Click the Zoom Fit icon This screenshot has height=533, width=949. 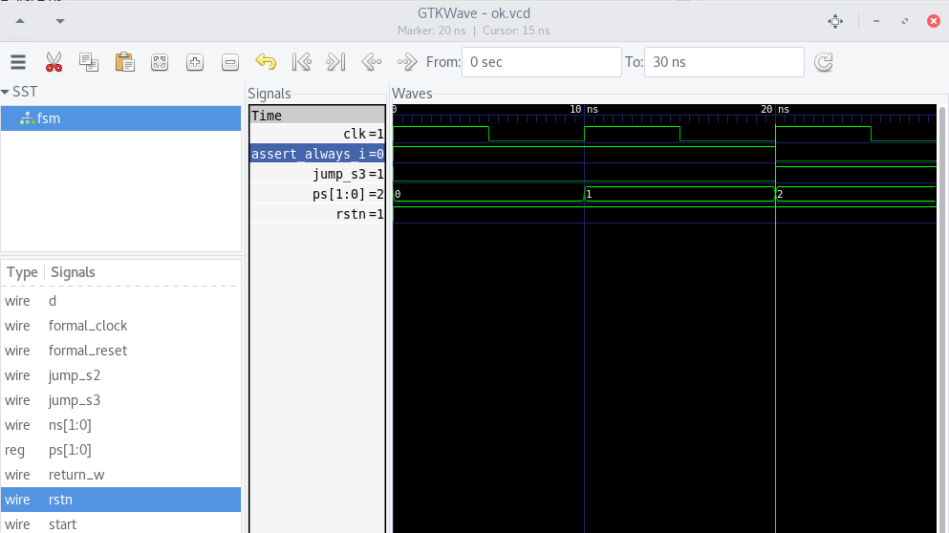160,62
